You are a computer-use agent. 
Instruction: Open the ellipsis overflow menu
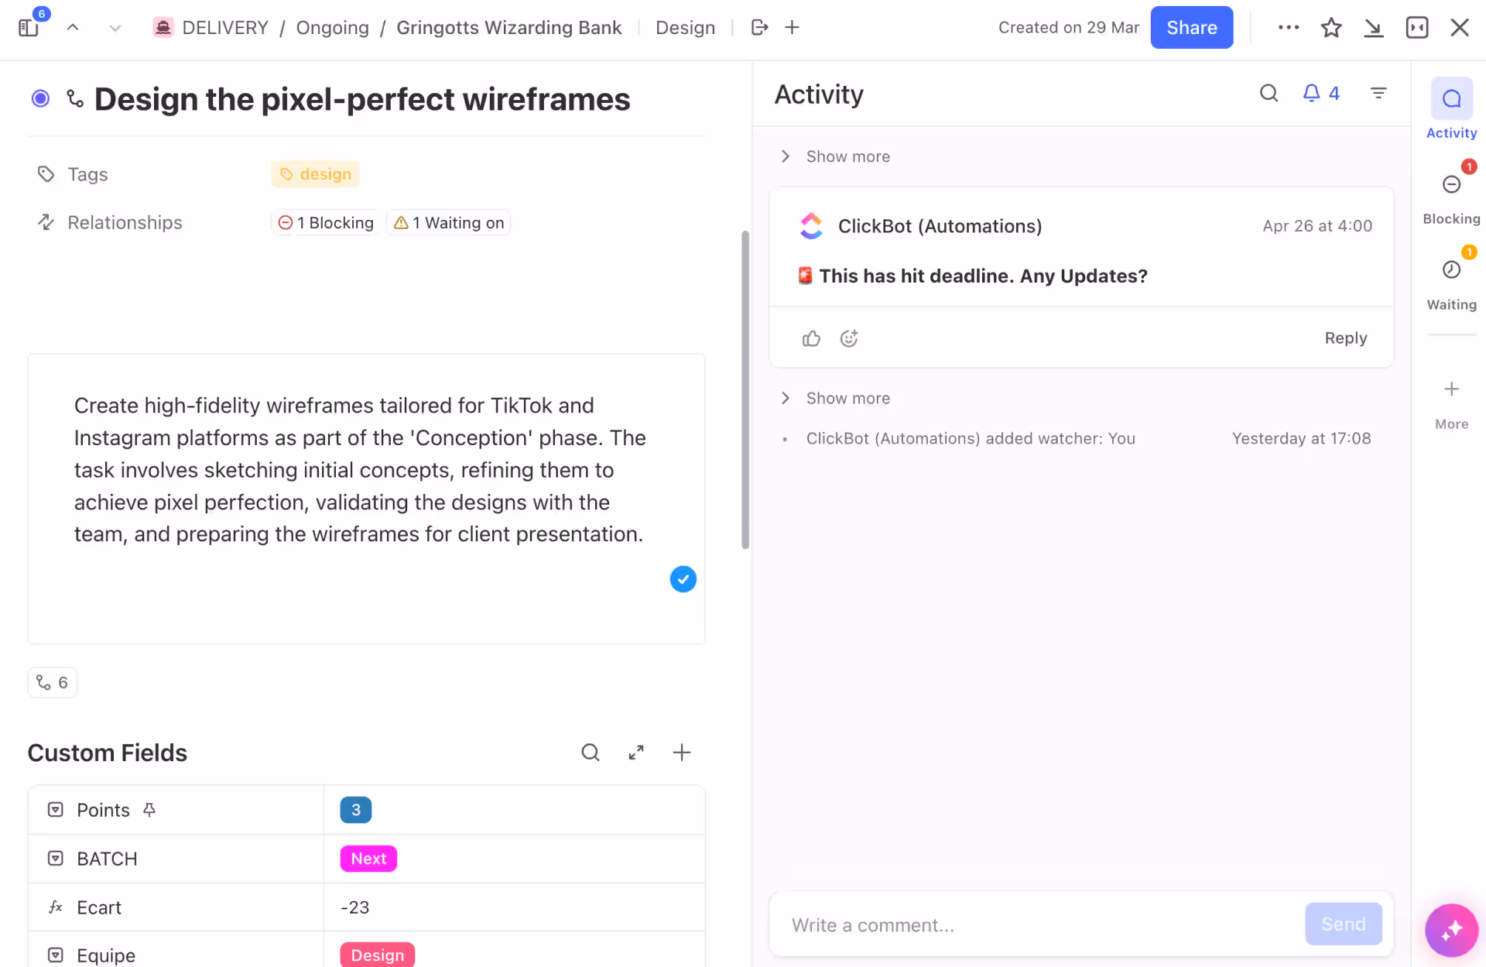point(1287,27)
